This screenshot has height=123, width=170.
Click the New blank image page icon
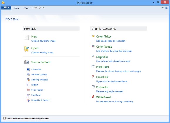tap(27, 37)
